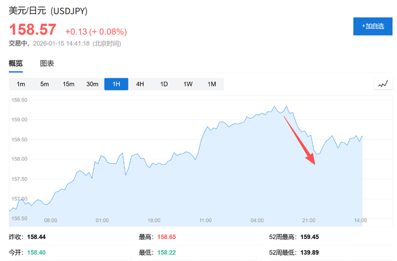Viewport: 397px width, 261px height.
Task: Switch chart to 4H interval
Action: [140, 84]
